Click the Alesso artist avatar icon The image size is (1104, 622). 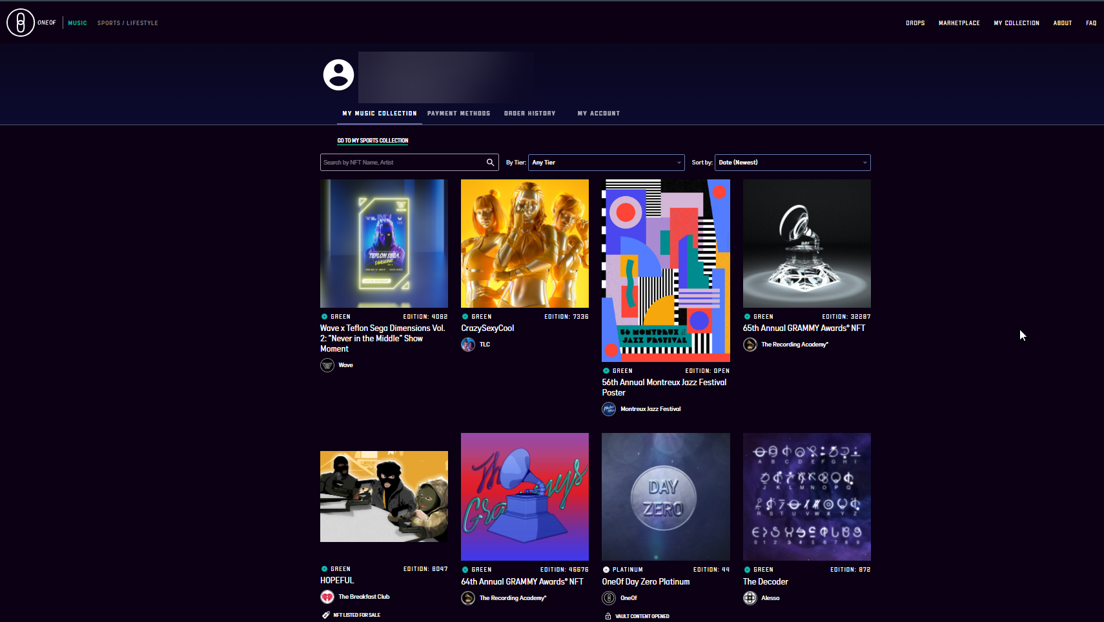click(750, 598)
